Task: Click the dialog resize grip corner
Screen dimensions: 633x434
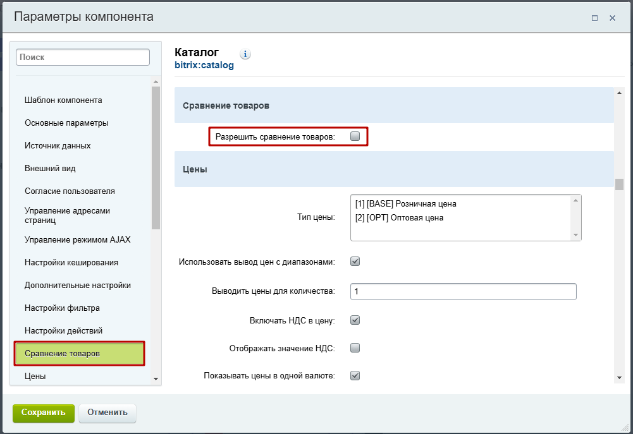Action: click(x=626, y=428)
